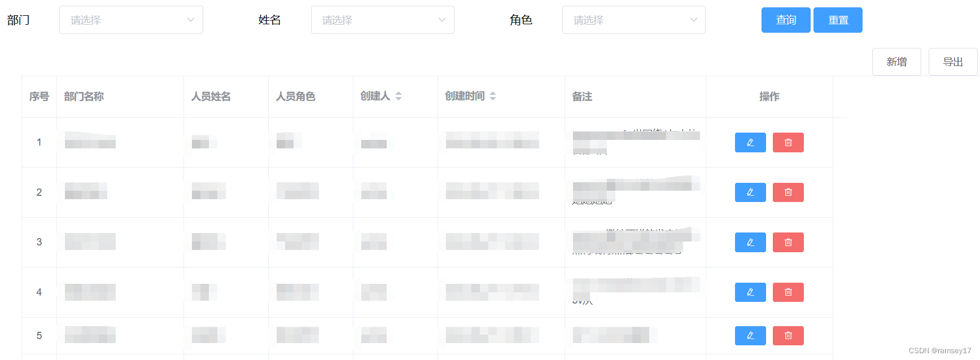The image size is (980, 360).
Task: Select row number 3 cell
Action: (x=39, y=242)
